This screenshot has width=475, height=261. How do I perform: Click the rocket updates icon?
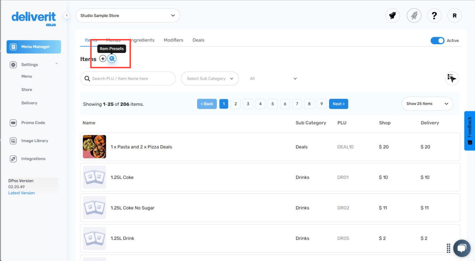pos(414,15)
